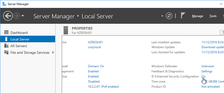Viewport: 224px width, 93px height.
Task: Expand File and Storage Services arrow
Action: click(x=53, y=52)
